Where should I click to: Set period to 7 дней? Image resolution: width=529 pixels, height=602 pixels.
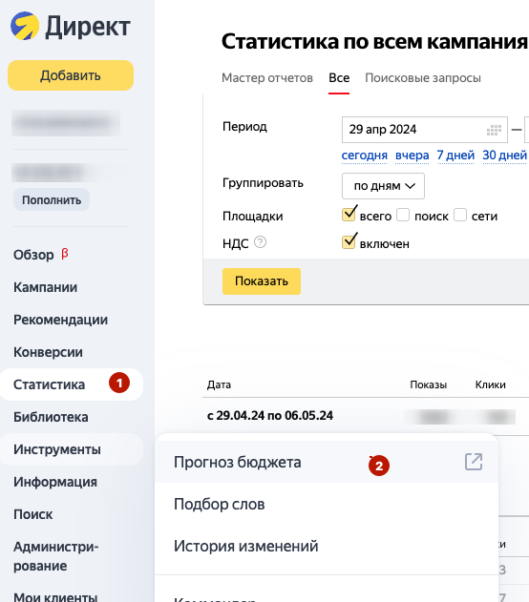point(455,156)
